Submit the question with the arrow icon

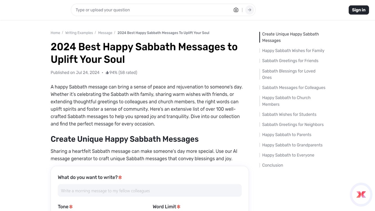(x=249, y=10)
